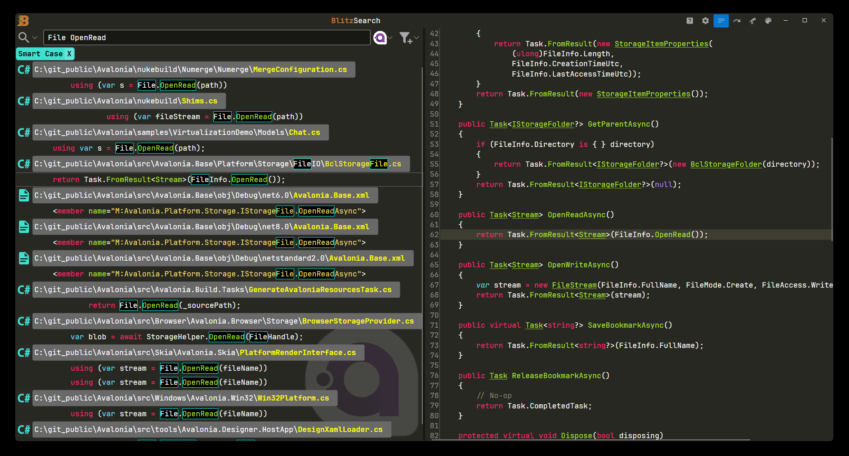Click C# icon beside BrowserStorageProvider.cs

(24, 321)
